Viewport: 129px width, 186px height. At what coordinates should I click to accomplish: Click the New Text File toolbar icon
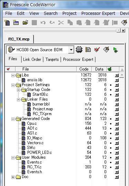[x=7, y=22]
